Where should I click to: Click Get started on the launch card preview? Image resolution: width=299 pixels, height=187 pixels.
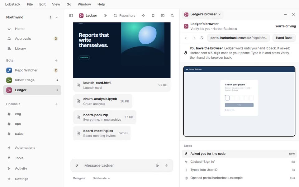coord(84,58)
